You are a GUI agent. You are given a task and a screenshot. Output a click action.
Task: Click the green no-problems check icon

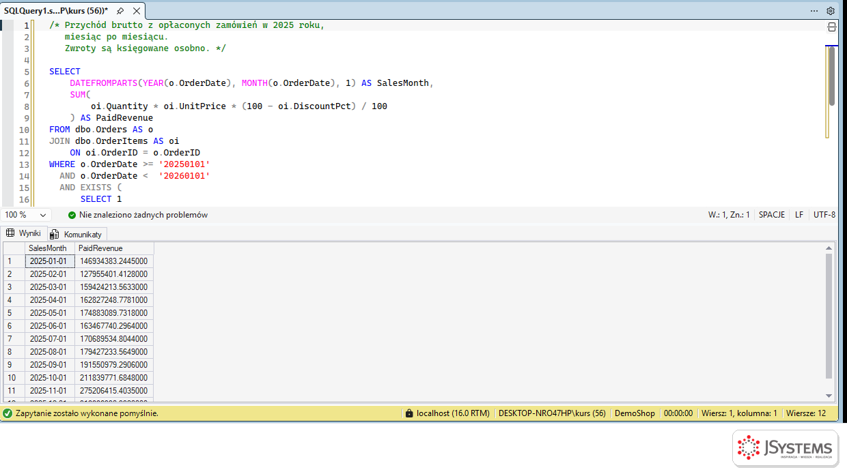point(72,215)
